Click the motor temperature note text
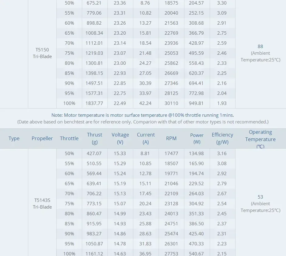This screenshot has width=286, height=256. click(143, 115)
